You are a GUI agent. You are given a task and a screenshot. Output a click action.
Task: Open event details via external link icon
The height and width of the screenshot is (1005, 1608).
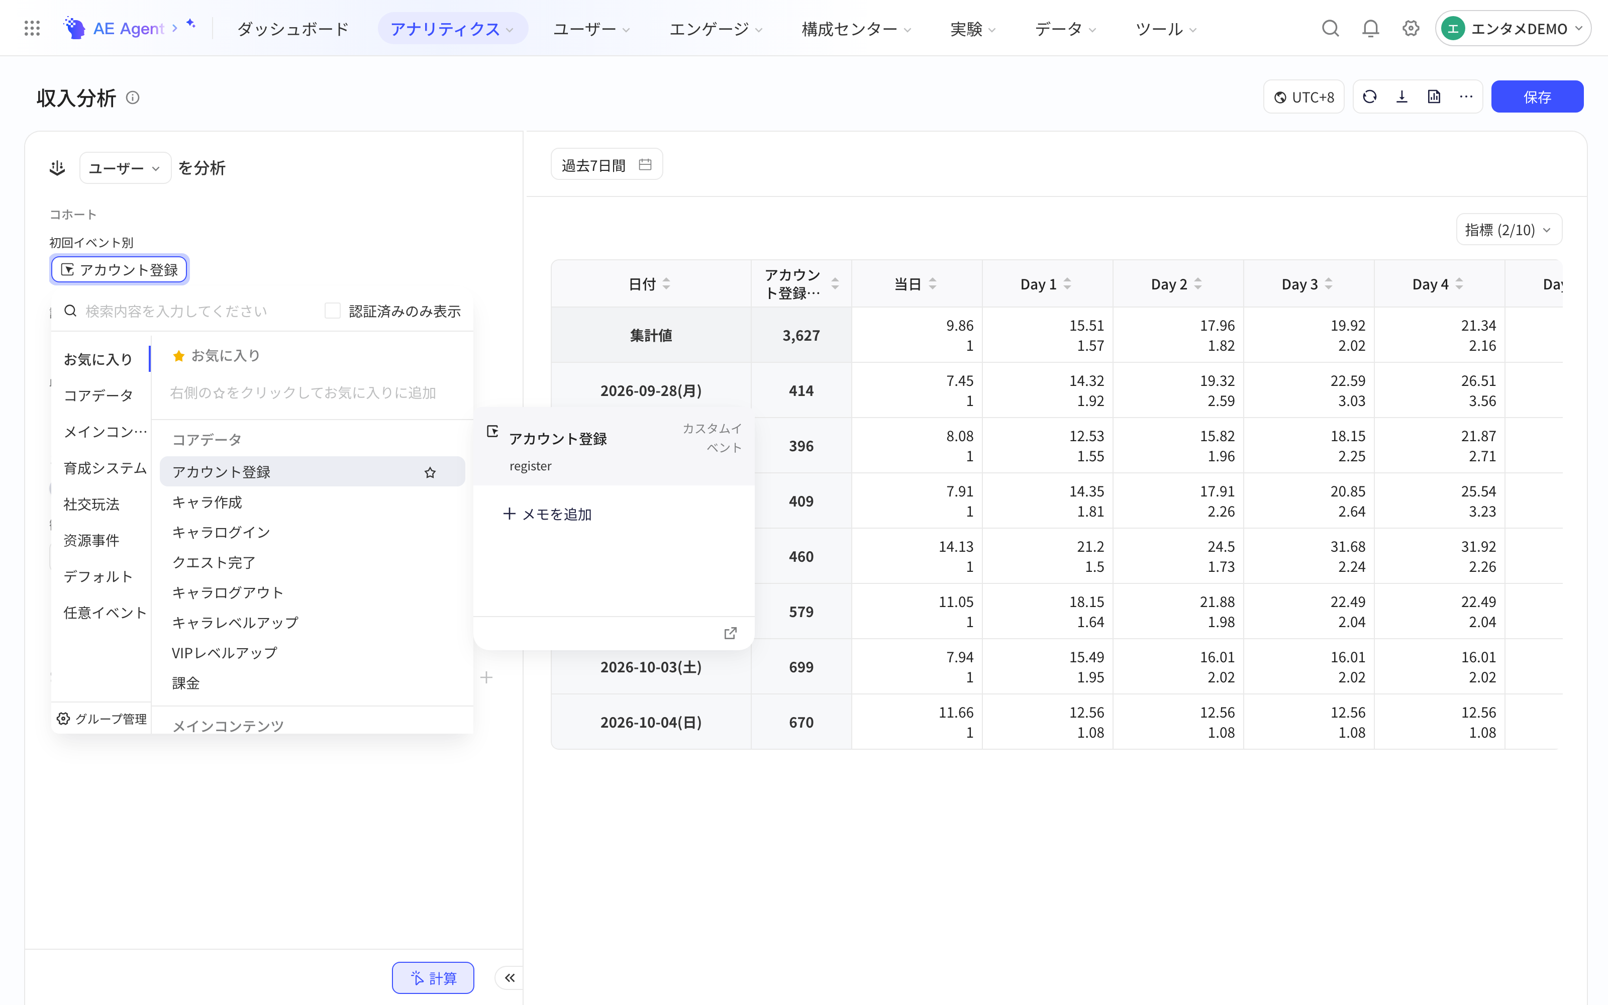click(x=730, y=633)
